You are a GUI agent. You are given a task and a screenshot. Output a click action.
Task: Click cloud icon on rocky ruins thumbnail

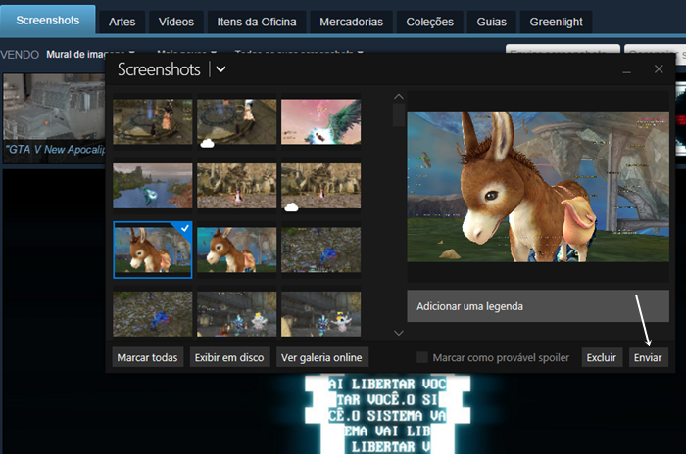(291, 207)
